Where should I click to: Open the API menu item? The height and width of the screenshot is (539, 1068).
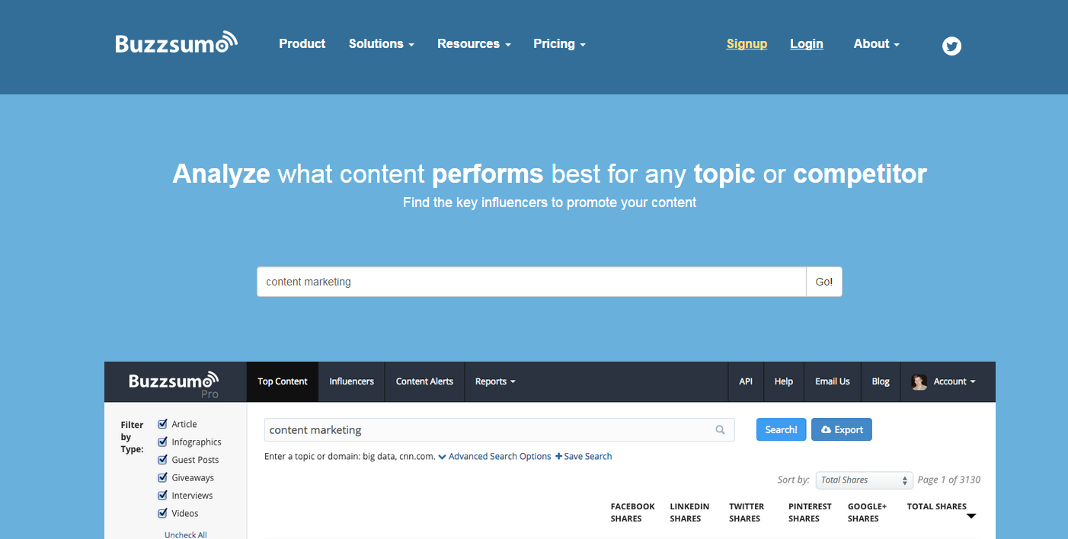(746, 381)
